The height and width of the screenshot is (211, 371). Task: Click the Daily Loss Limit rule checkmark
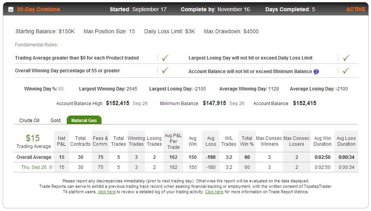coord(346,58)
